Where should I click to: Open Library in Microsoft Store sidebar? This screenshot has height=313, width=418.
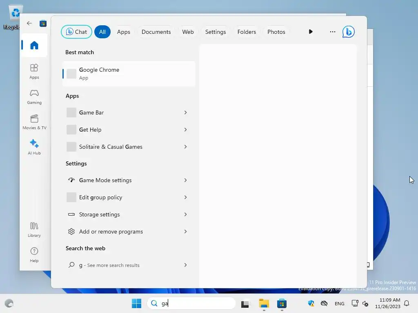tap(34, 230)
